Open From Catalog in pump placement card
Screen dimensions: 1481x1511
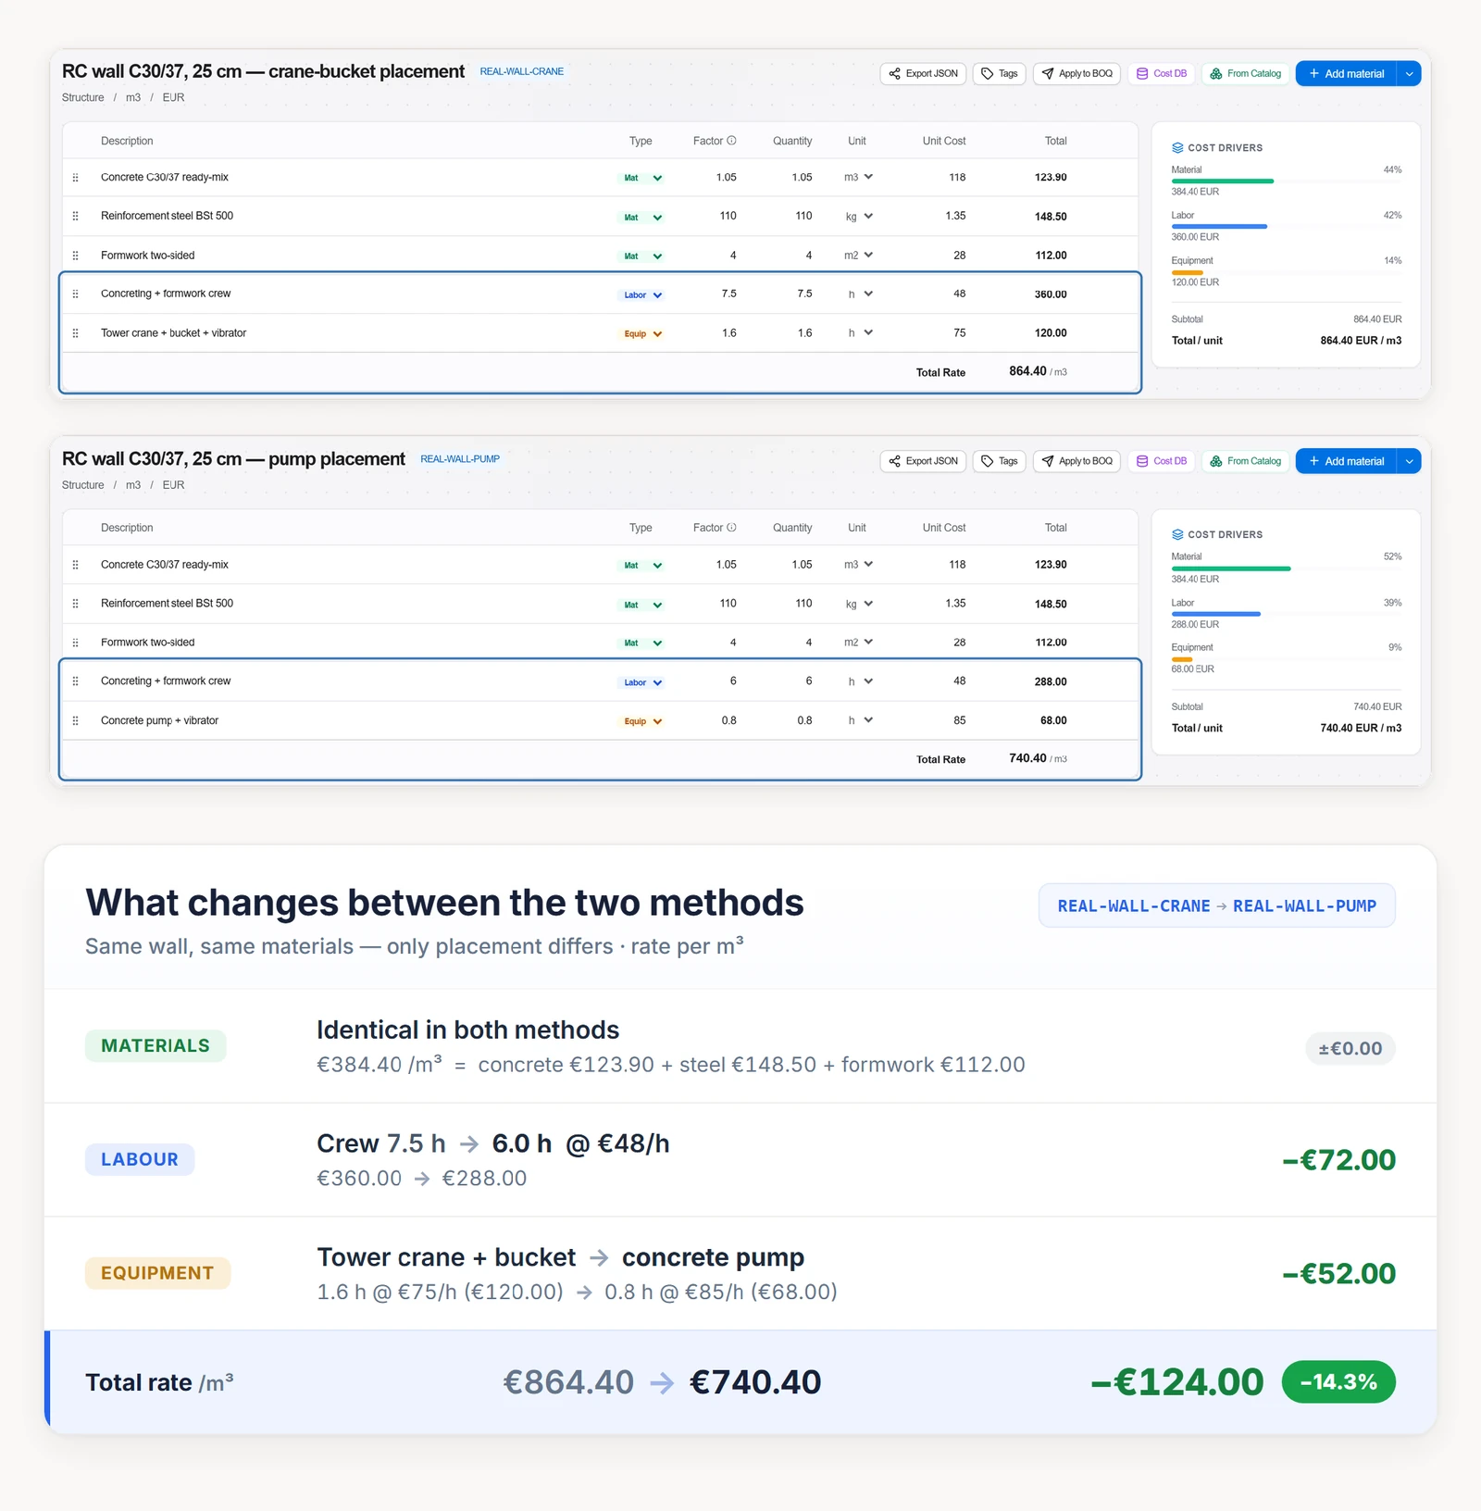coord(1245,461)
